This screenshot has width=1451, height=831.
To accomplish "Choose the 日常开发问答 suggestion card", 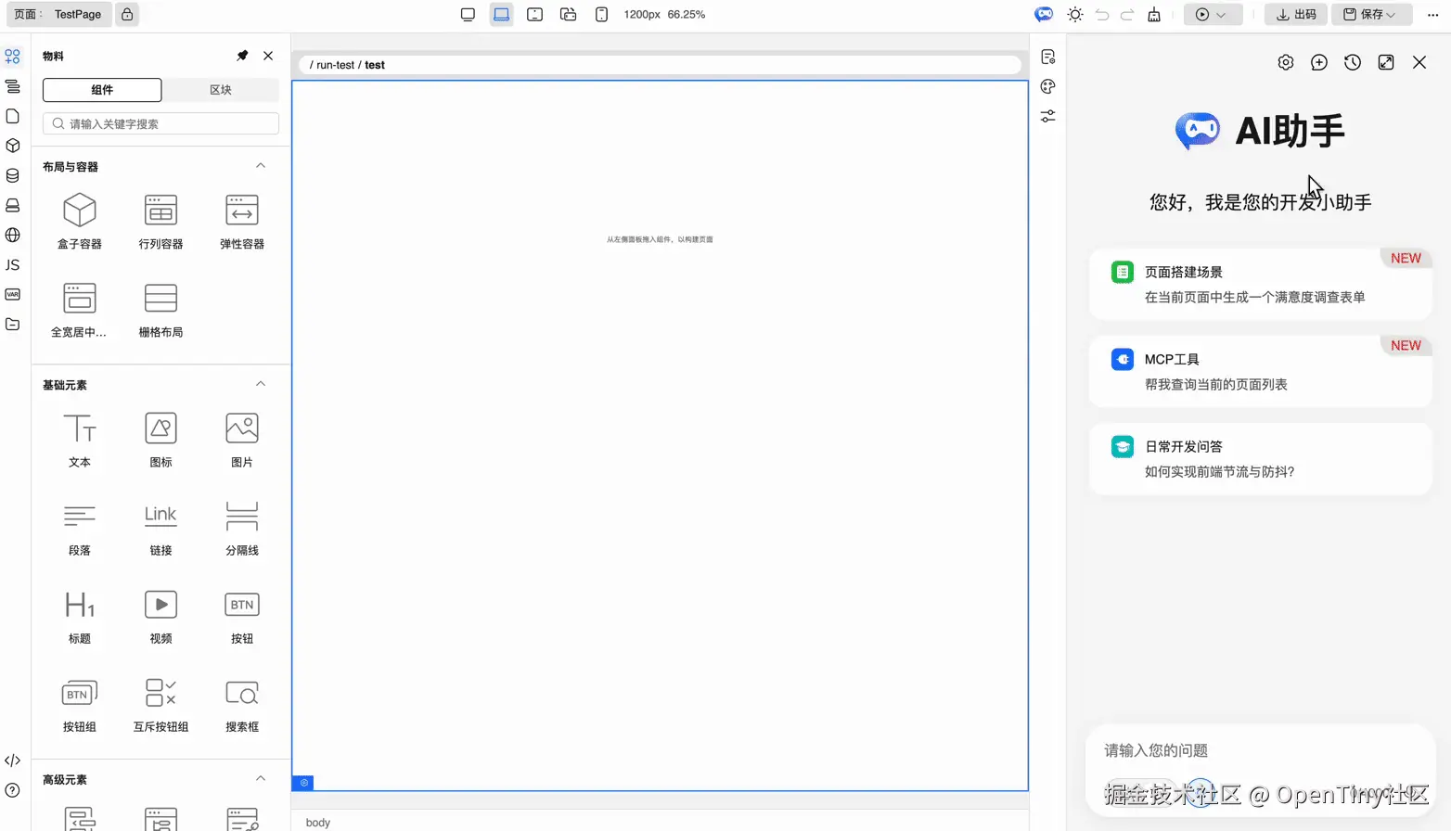I will point(1260,458).
